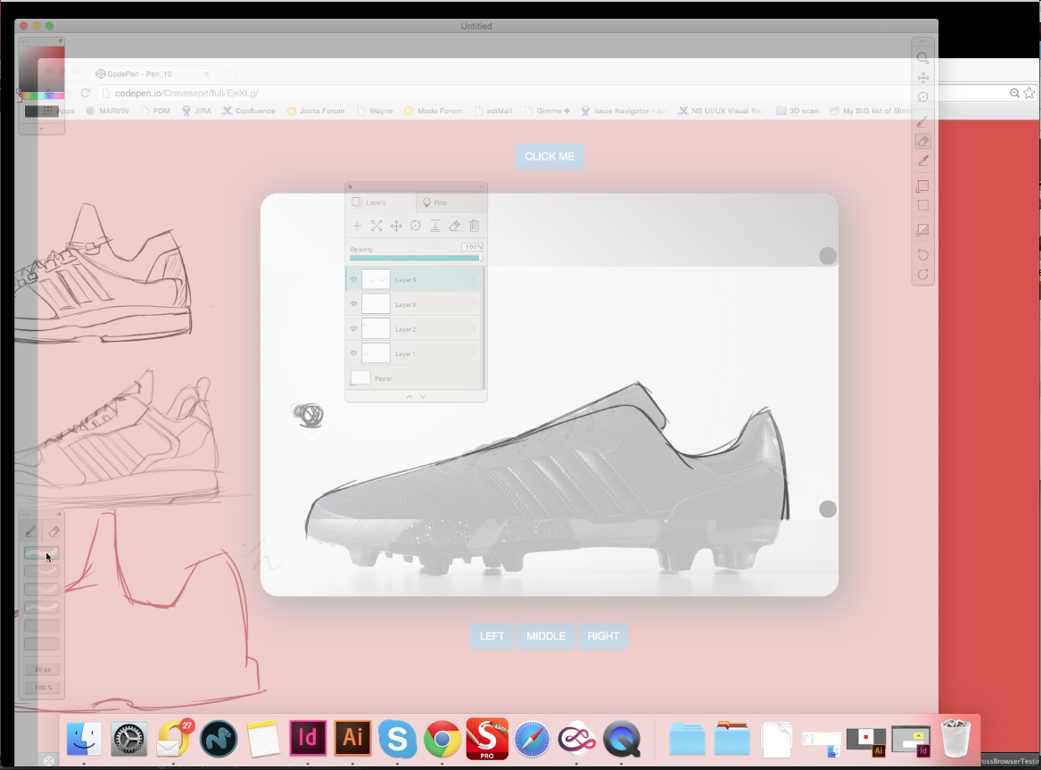Screen dimensions: 1041x770
Task: Reload the Chrome page
Action: tap(86, 94)
